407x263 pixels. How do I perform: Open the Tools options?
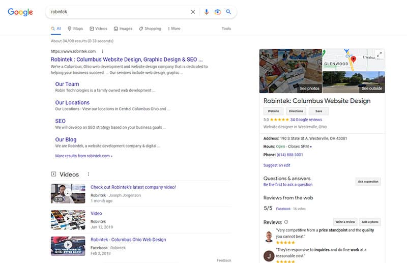(226, 29)
